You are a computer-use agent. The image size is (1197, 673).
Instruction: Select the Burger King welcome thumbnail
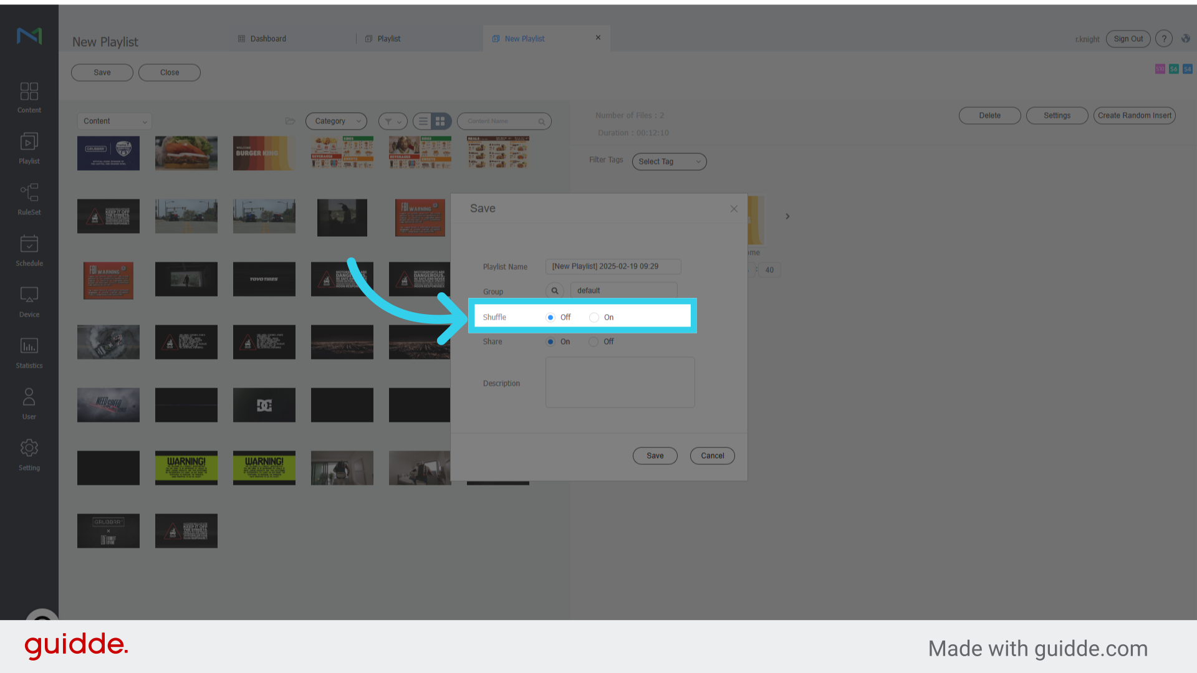(264, 153)
